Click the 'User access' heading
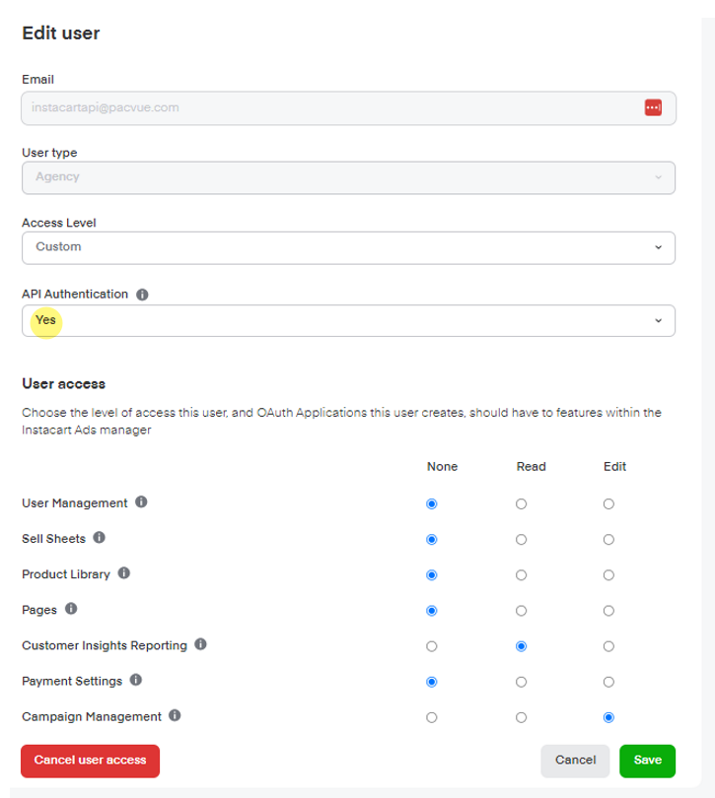 tap(64, 384)
